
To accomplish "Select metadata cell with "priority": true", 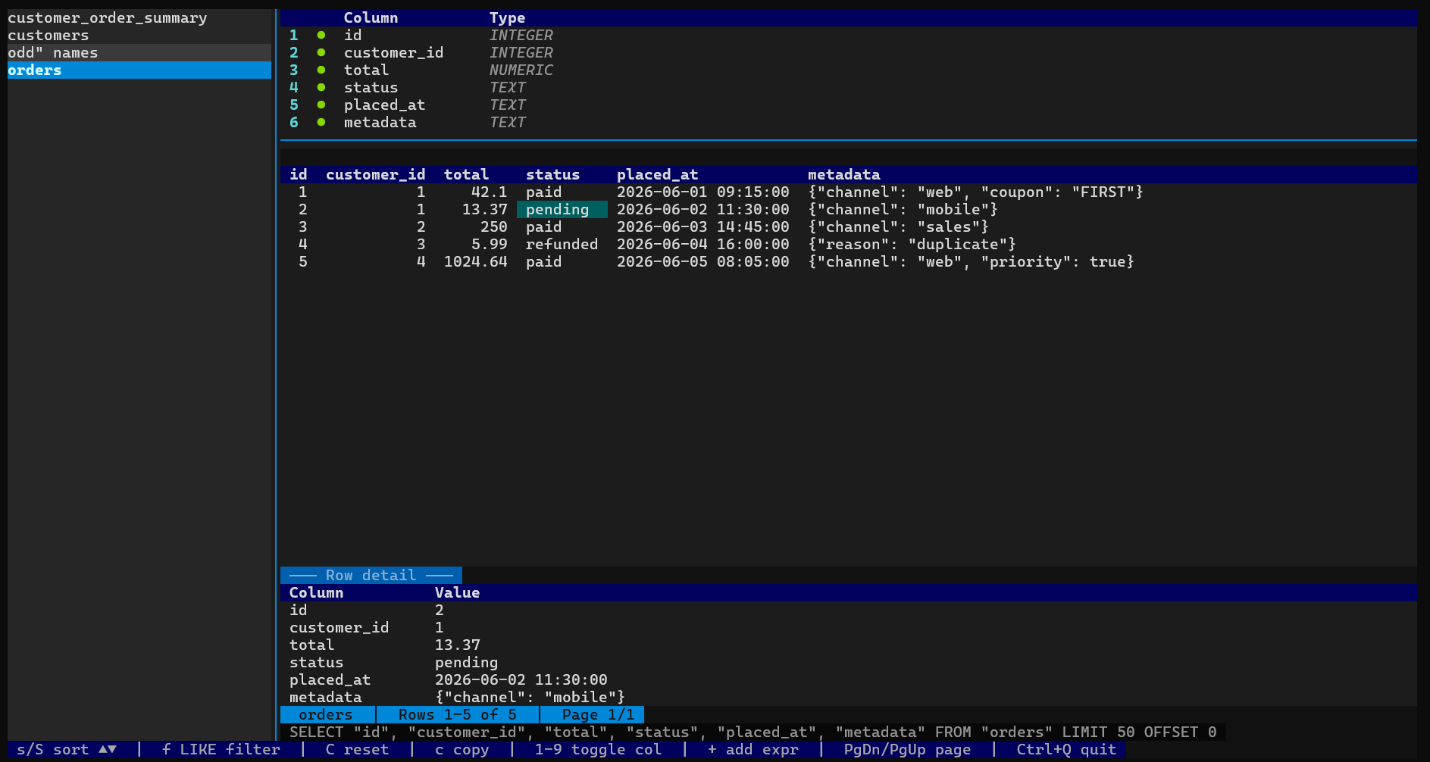I will coord(972,261).
